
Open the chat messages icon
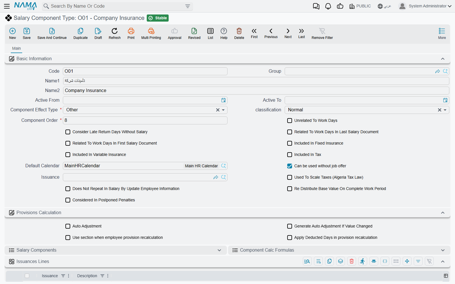316,6
